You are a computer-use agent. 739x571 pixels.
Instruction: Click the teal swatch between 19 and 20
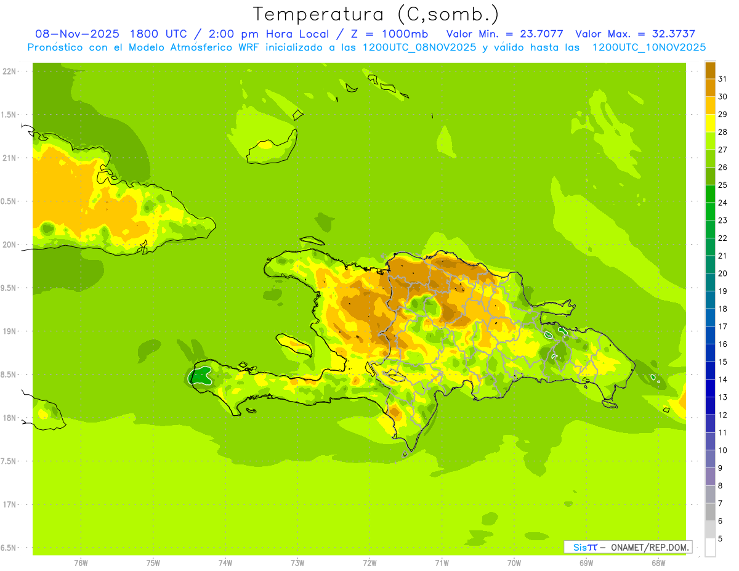(x=710, y=282)
